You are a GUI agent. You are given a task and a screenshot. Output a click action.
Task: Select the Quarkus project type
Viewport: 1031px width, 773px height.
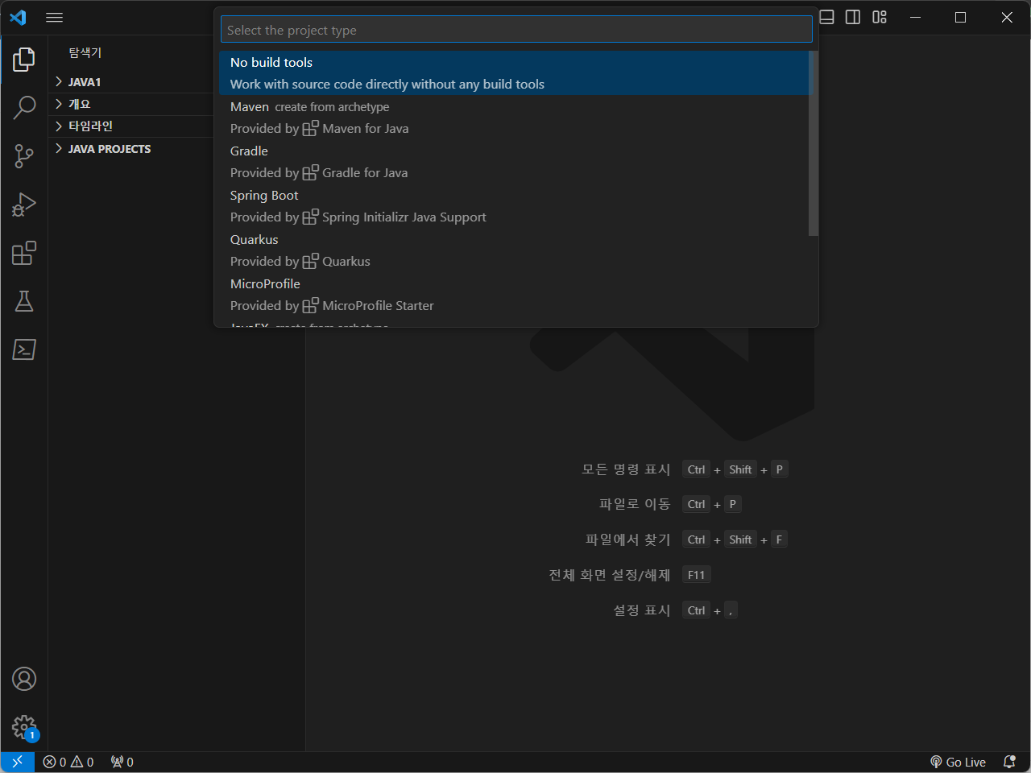(515, 250)
